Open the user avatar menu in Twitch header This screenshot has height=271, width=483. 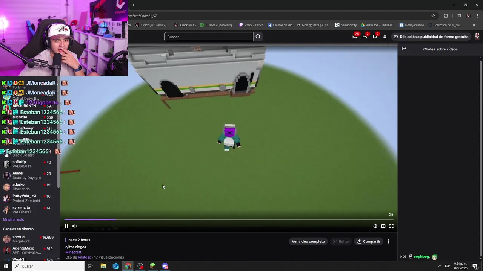point(477,37)
